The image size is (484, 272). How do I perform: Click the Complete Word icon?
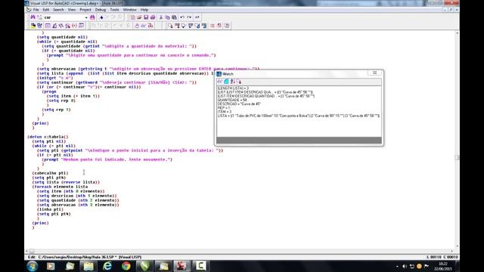[197, 17]
